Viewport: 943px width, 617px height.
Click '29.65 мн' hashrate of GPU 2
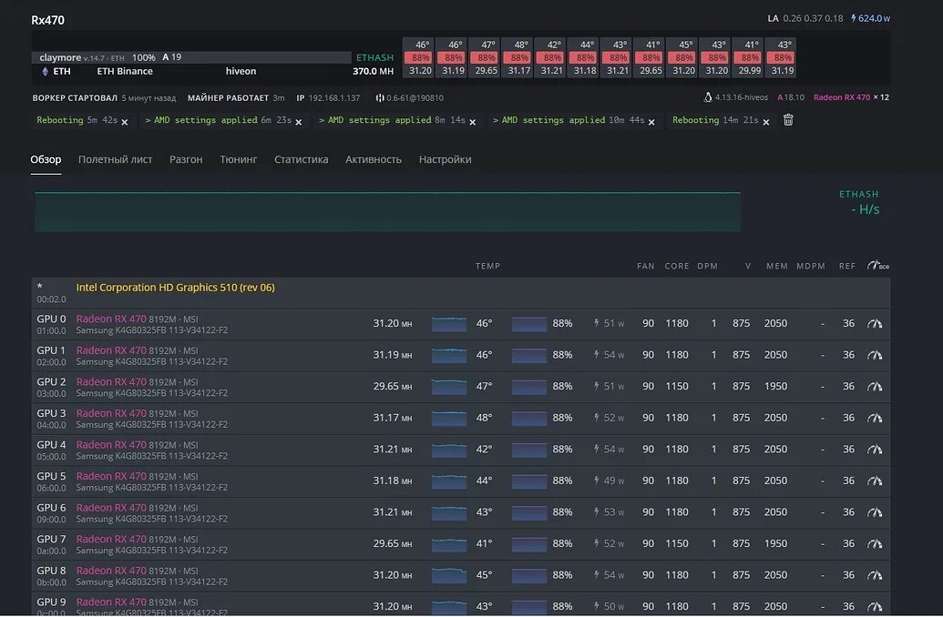coord(392,386)
